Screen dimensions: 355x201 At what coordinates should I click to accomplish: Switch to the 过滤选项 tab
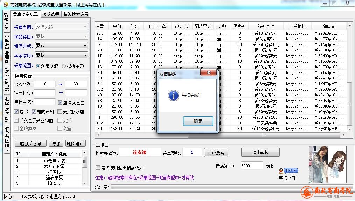tap(51, 14)
